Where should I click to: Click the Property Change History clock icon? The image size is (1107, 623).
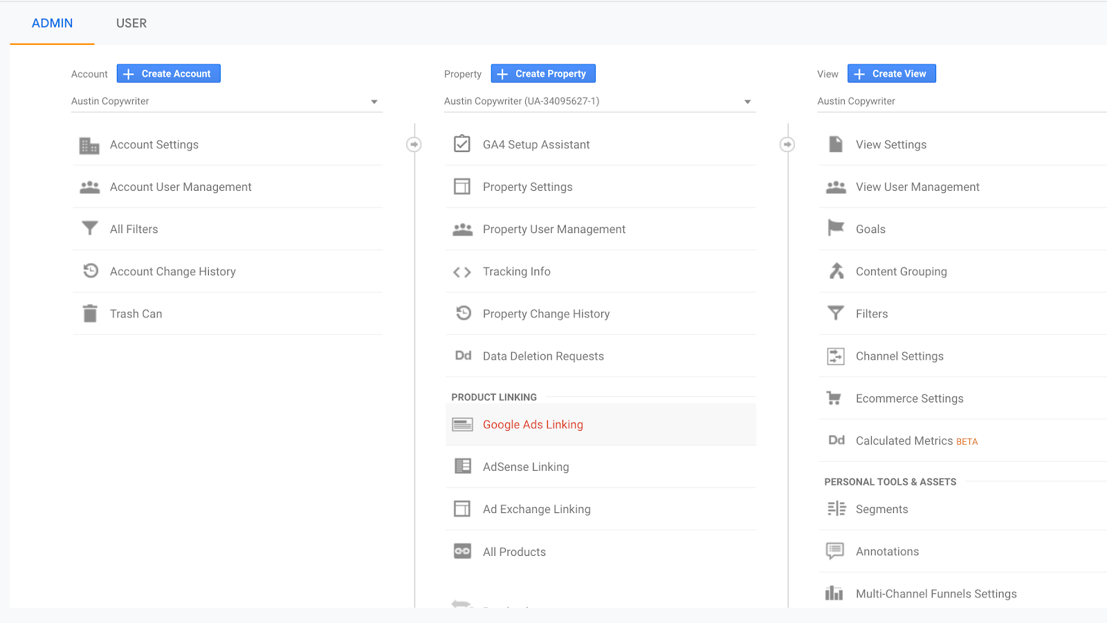tap(464, 313)
